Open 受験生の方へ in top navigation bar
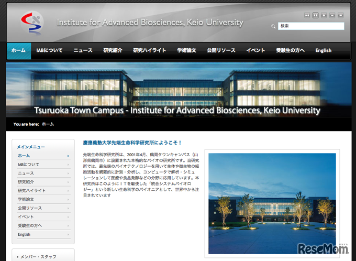Viewport: 356px width, 261px height. [x=291, y=50]
